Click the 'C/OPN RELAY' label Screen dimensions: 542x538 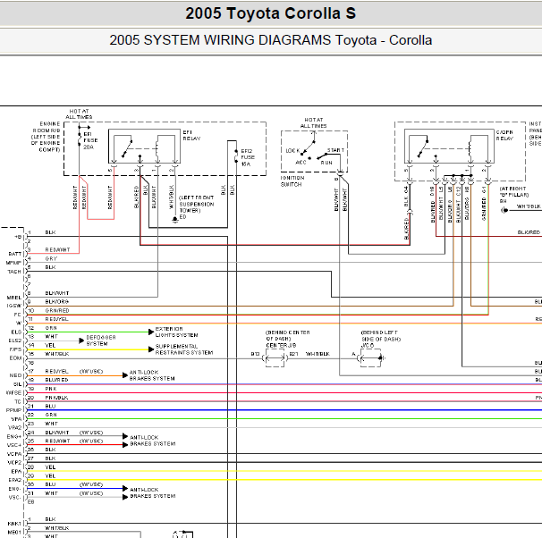pyautogui.click(x=504, y=135)
